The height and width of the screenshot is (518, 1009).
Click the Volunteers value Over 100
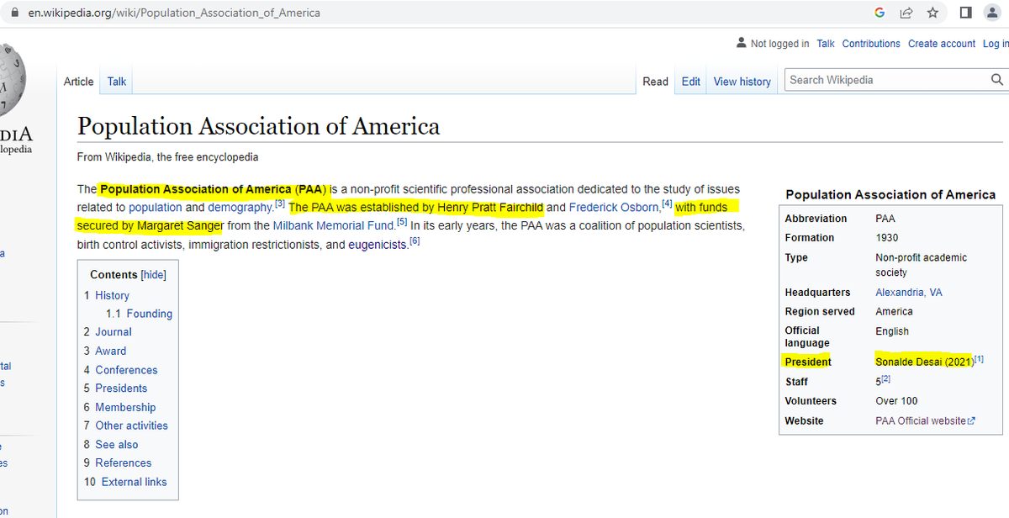click(896, 401)
